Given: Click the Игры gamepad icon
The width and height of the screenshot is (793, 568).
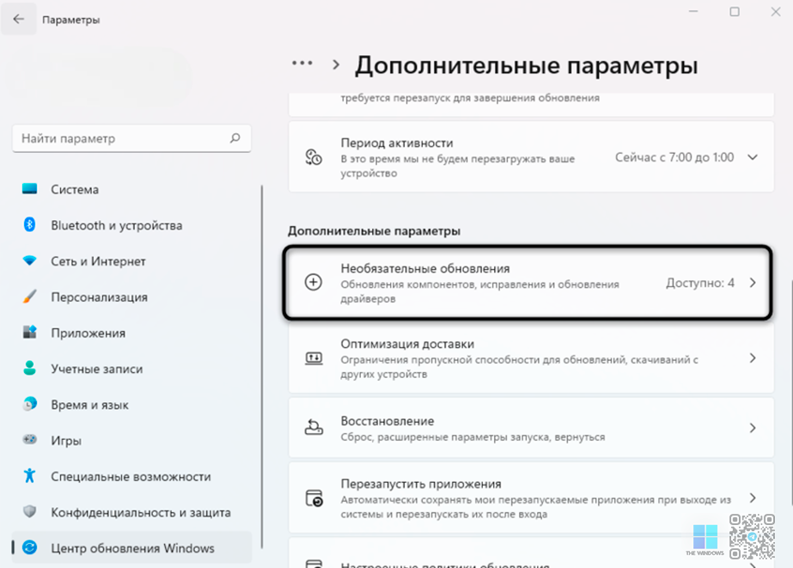Looking at the screenshot, I should point(29,439).
